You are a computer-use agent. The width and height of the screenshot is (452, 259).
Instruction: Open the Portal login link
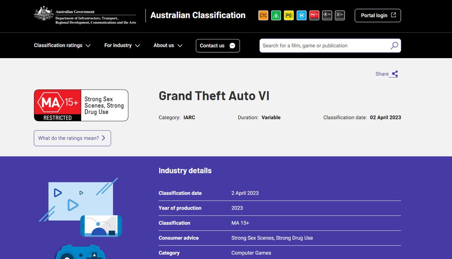(x=378, y=15)
